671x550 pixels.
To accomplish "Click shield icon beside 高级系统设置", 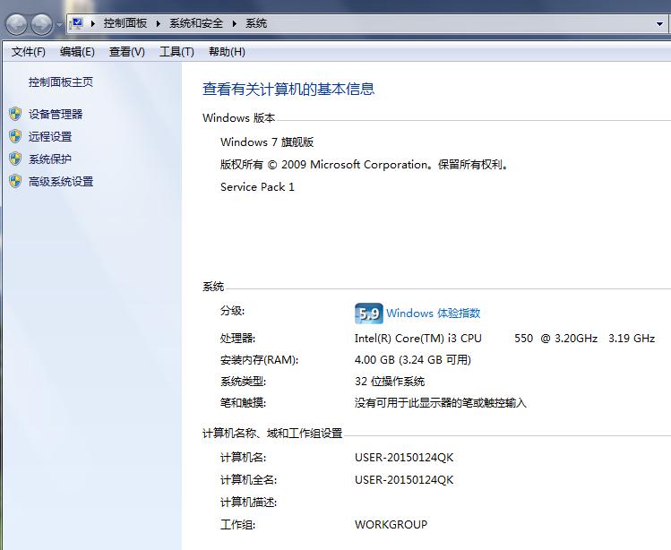I will coord(15,182).
